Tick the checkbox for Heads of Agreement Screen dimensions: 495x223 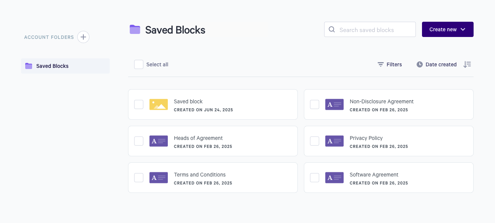[x=139, y=141]
